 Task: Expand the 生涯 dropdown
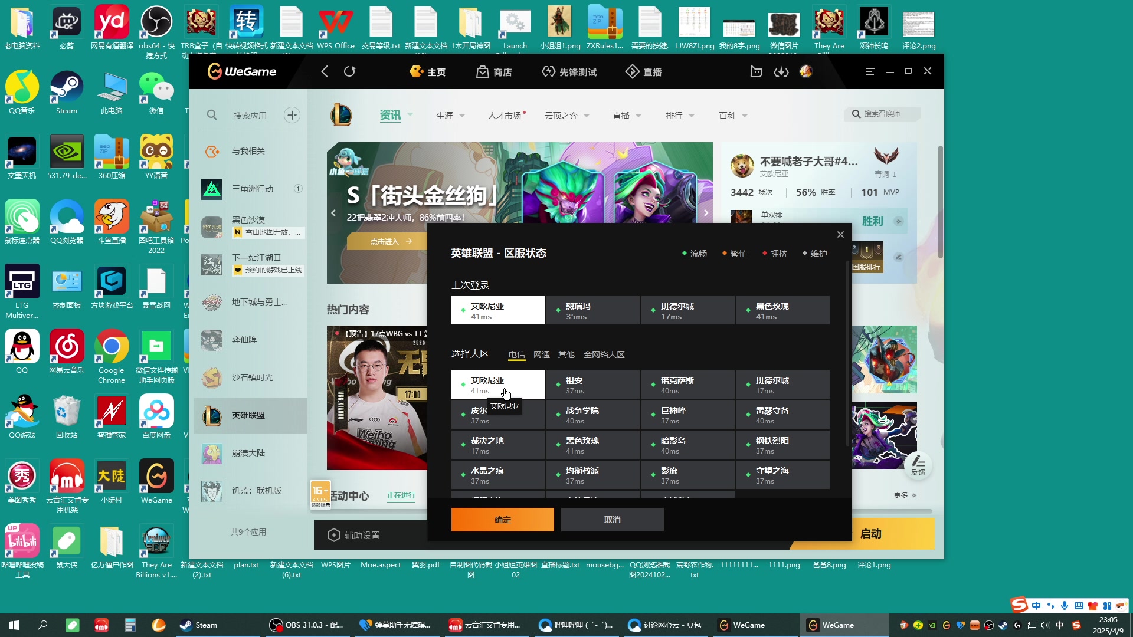click(462, 116)
